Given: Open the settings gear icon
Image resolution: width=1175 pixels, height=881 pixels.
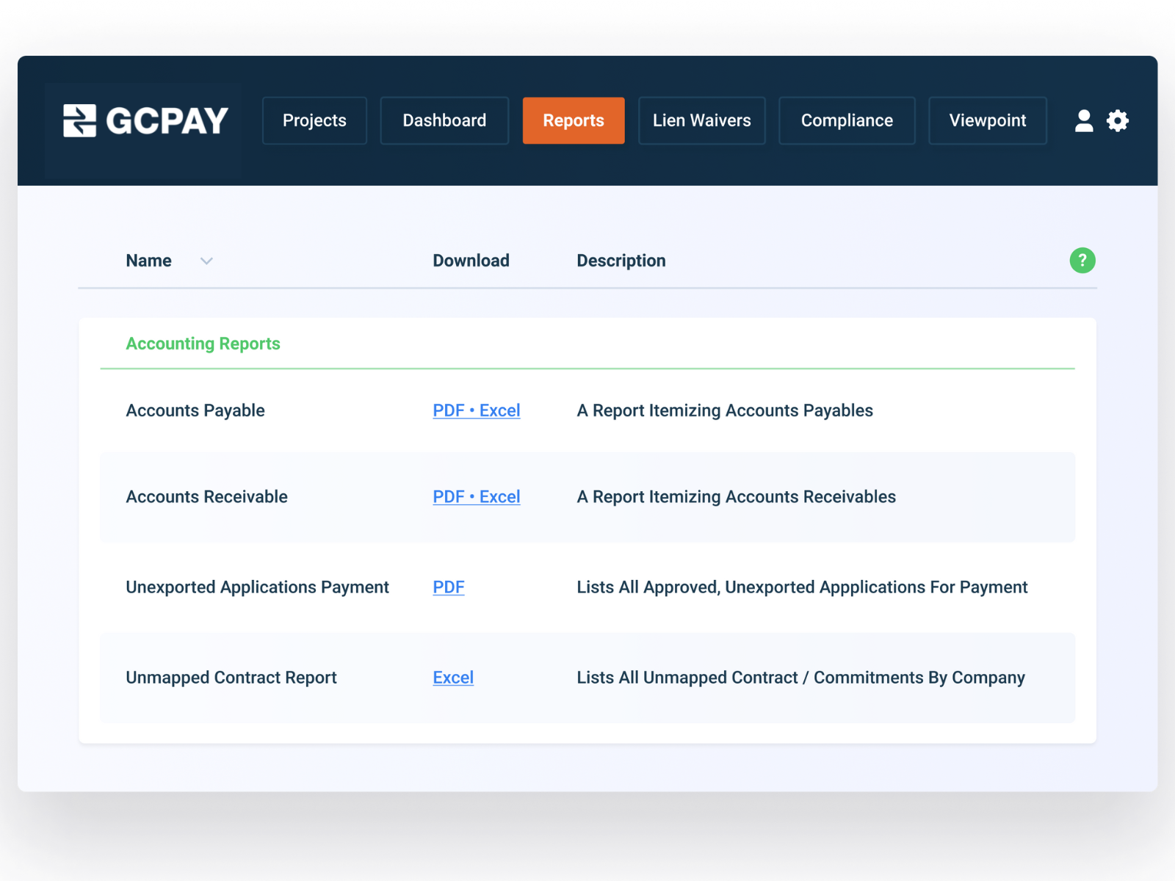Looking at the screenshot, I should [x=1118, y=120].
